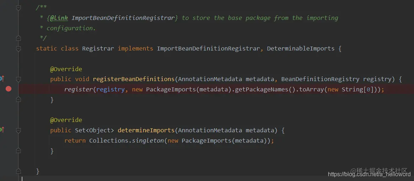This screenshot has width=414, height=181.
Task: Click the implements-method gutter icon beside registerBeanDefinitions
Action: (x=2, y=78)
